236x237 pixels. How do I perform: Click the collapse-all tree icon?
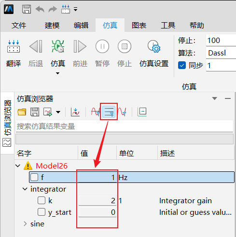coord(142,112)
